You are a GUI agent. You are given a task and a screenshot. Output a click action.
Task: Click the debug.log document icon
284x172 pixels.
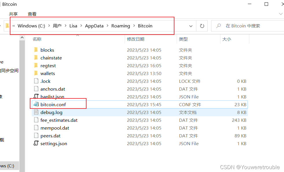(36, 112)
